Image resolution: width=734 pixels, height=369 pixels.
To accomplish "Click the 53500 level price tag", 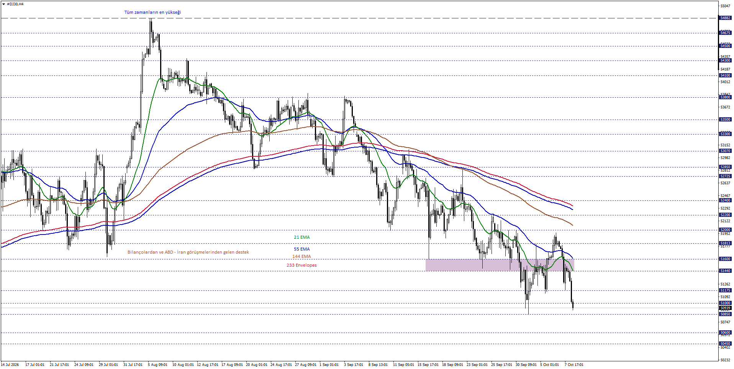I will tap(725, 120).
